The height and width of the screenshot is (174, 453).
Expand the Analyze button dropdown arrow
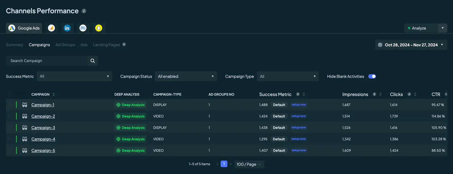tap(443, 28)
